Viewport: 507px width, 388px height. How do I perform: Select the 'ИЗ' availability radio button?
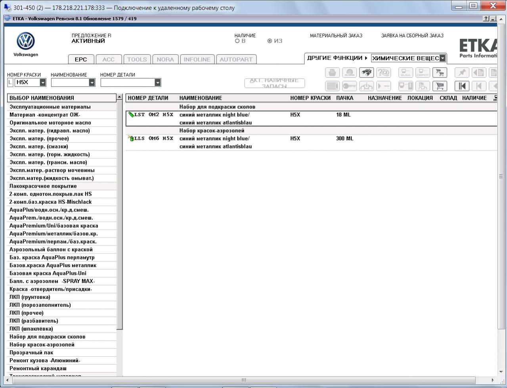(x=270, y=41)
